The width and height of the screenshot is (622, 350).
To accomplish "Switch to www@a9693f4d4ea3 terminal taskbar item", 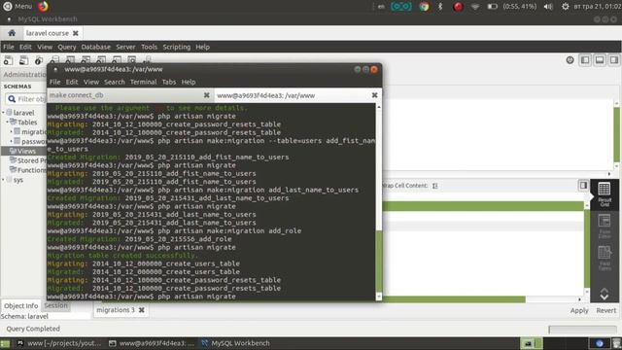I will coord(152,343).
